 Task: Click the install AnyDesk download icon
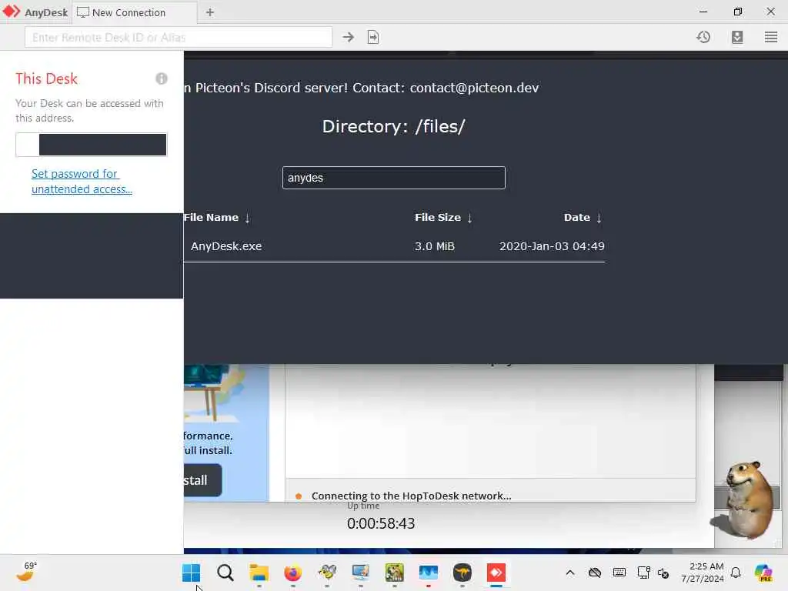736,37
